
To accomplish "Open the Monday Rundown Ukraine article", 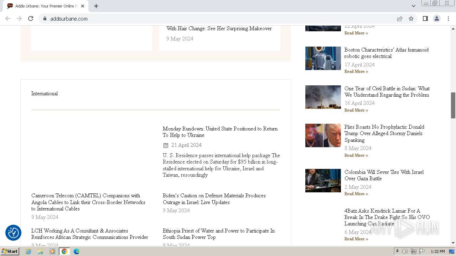I will (220, 132).
